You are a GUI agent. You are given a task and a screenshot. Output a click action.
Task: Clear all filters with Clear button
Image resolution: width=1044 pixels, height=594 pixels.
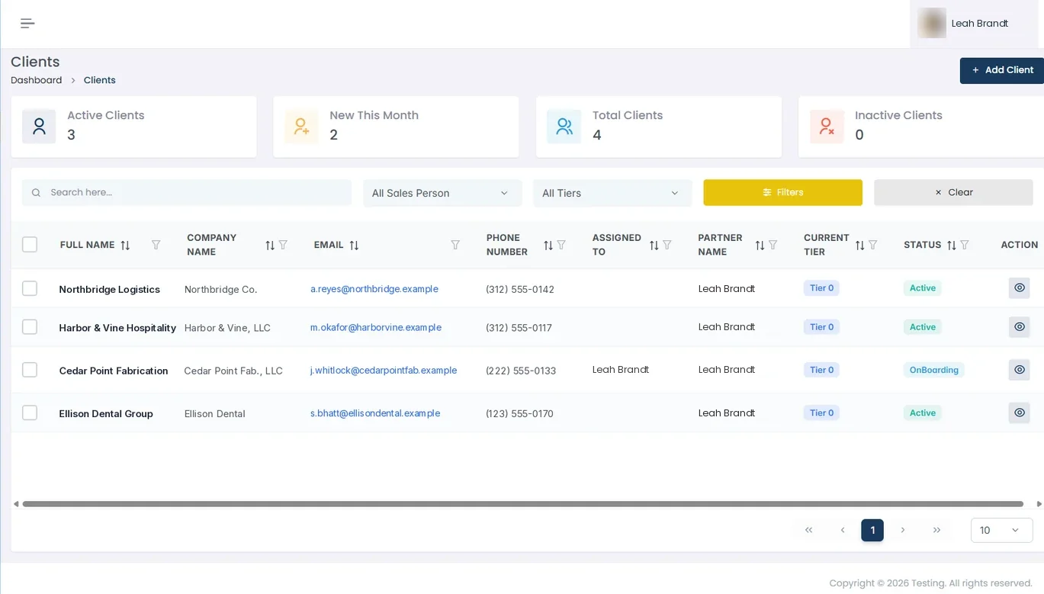953,193
